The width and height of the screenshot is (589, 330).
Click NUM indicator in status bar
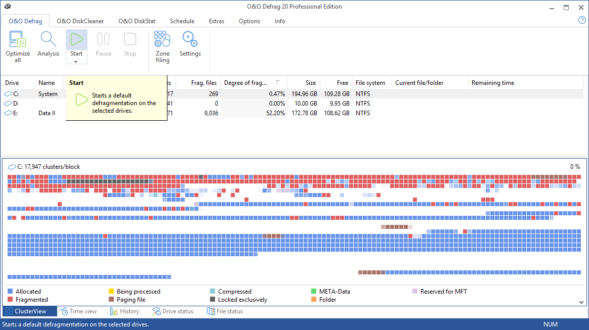551,324
